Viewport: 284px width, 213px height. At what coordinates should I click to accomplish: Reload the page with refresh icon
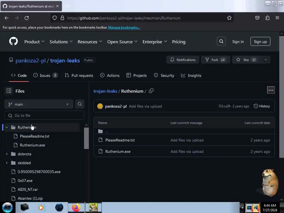pyautogui.click(x=27, y=18)
